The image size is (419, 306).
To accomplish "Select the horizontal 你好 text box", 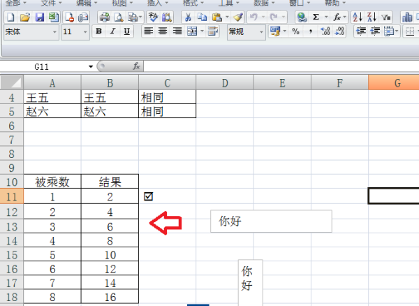I will click(271, 221).
